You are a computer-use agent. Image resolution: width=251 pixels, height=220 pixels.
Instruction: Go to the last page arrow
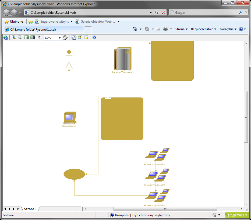pyautogui.click(x=18, y=209)
